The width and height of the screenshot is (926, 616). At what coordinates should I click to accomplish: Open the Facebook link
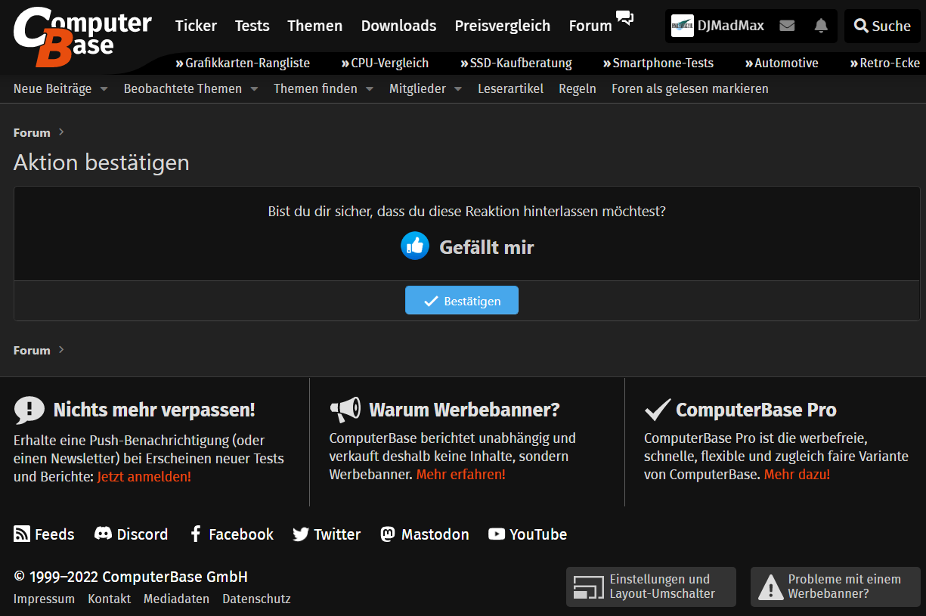coord(231,534)
